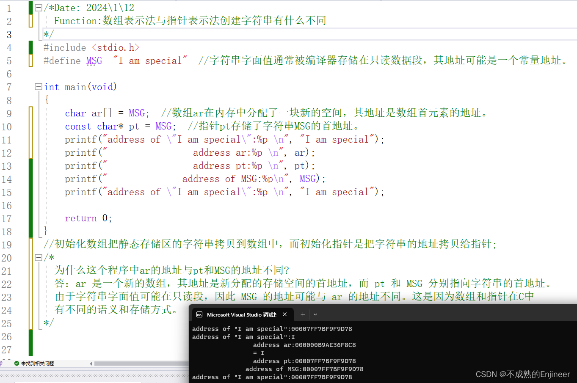Click the closing brace on line 18
The height and width of the screenshot is (383, 577).
tap(46, 231)
